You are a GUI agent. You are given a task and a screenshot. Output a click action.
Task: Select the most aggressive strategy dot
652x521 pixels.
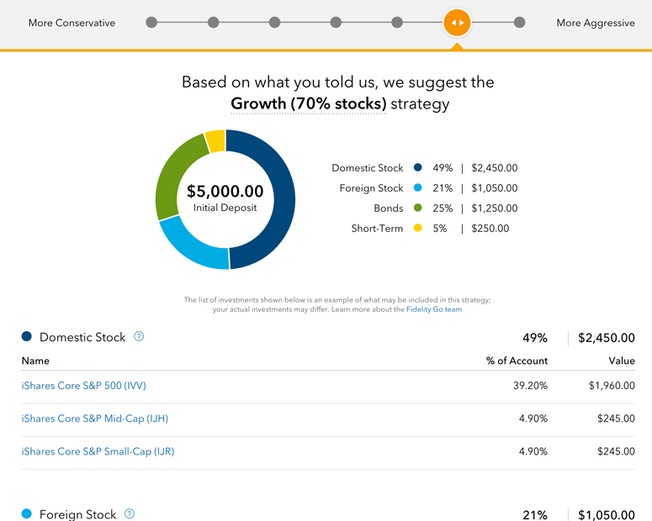(519, 23)
